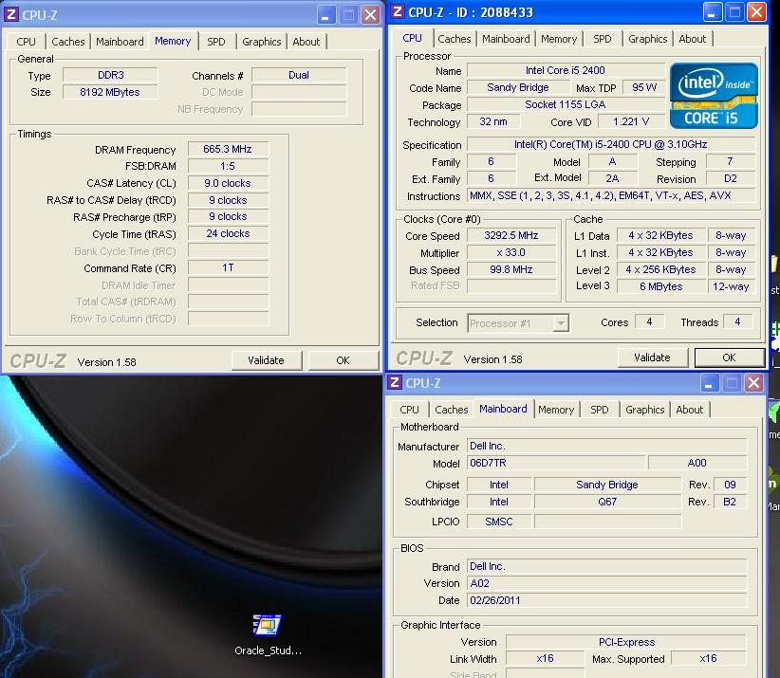Click the Command Rate value 1T

point(228,268)
